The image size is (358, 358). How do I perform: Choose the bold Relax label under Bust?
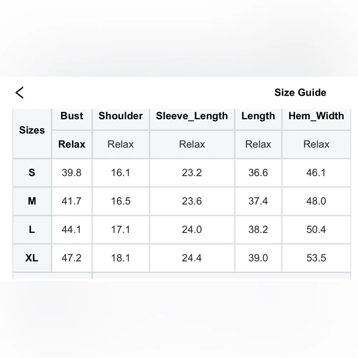(72, 144)
